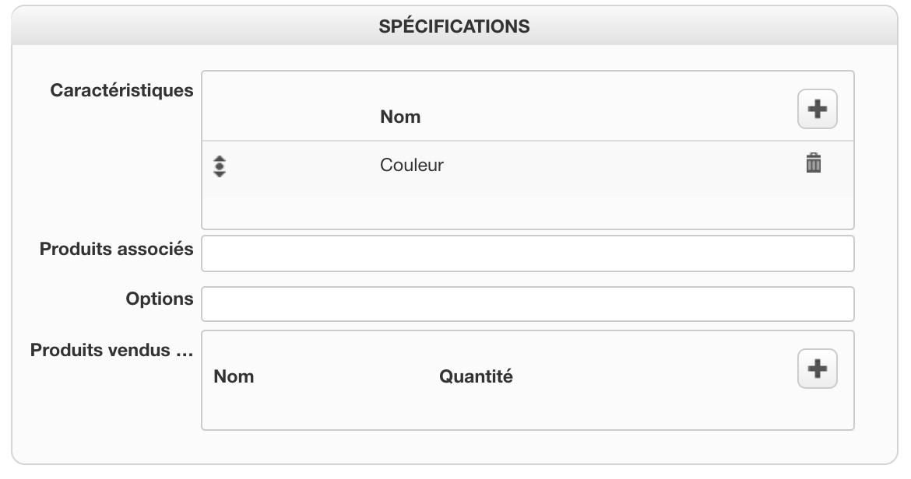The height and width of the screenshot is (479, 911).
Task: Click the Produits associés field label
Action: tap(116, 250)
